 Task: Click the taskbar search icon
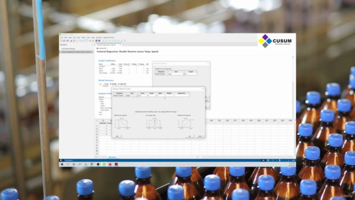[x=68, y=164]
